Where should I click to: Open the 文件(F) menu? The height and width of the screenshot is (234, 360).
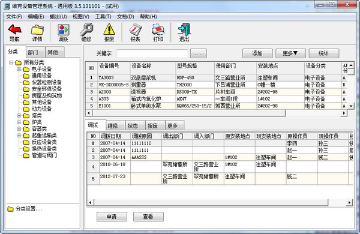[x=14, y=17]
